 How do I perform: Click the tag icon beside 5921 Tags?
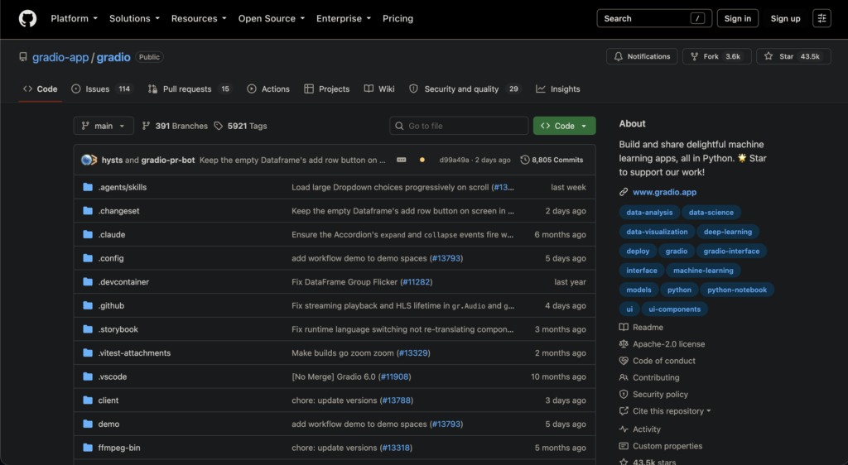coord(219,126)
